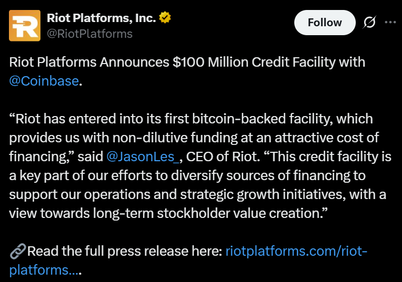
Task: Visit the @JasonLes_ mention profile
Action: coord(143,156)
